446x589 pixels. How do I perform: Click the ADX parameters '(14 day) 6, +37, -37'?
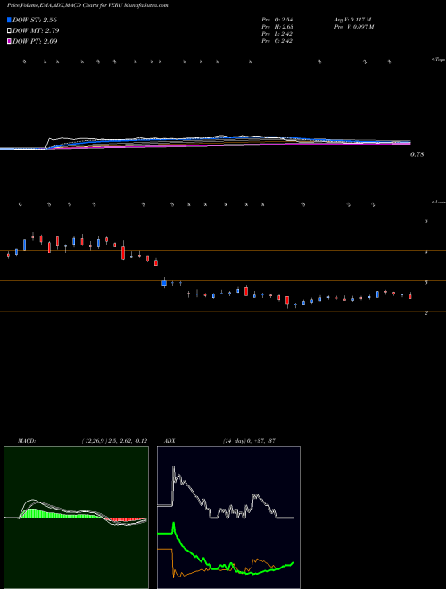pos(249,441)
